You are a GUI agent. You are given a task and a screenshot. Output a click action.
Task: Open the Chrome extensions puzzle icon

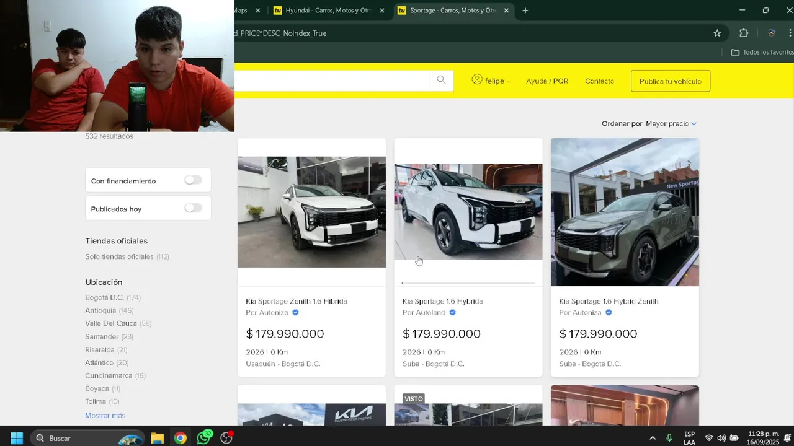744,33
